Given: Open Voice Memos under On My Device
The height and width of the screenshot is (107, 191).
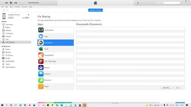Looking at the screenshot, I should [10, 67].
